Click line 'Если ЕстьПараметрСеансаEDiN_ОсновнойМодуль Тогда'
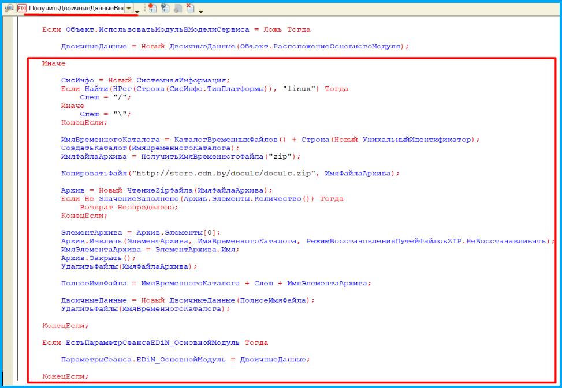The image size is (562, 388). pos(155,343)
